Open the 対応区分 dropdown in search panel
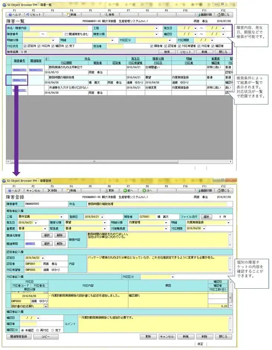The width and height of the screenshot is (272, 350). pos(170,40)
